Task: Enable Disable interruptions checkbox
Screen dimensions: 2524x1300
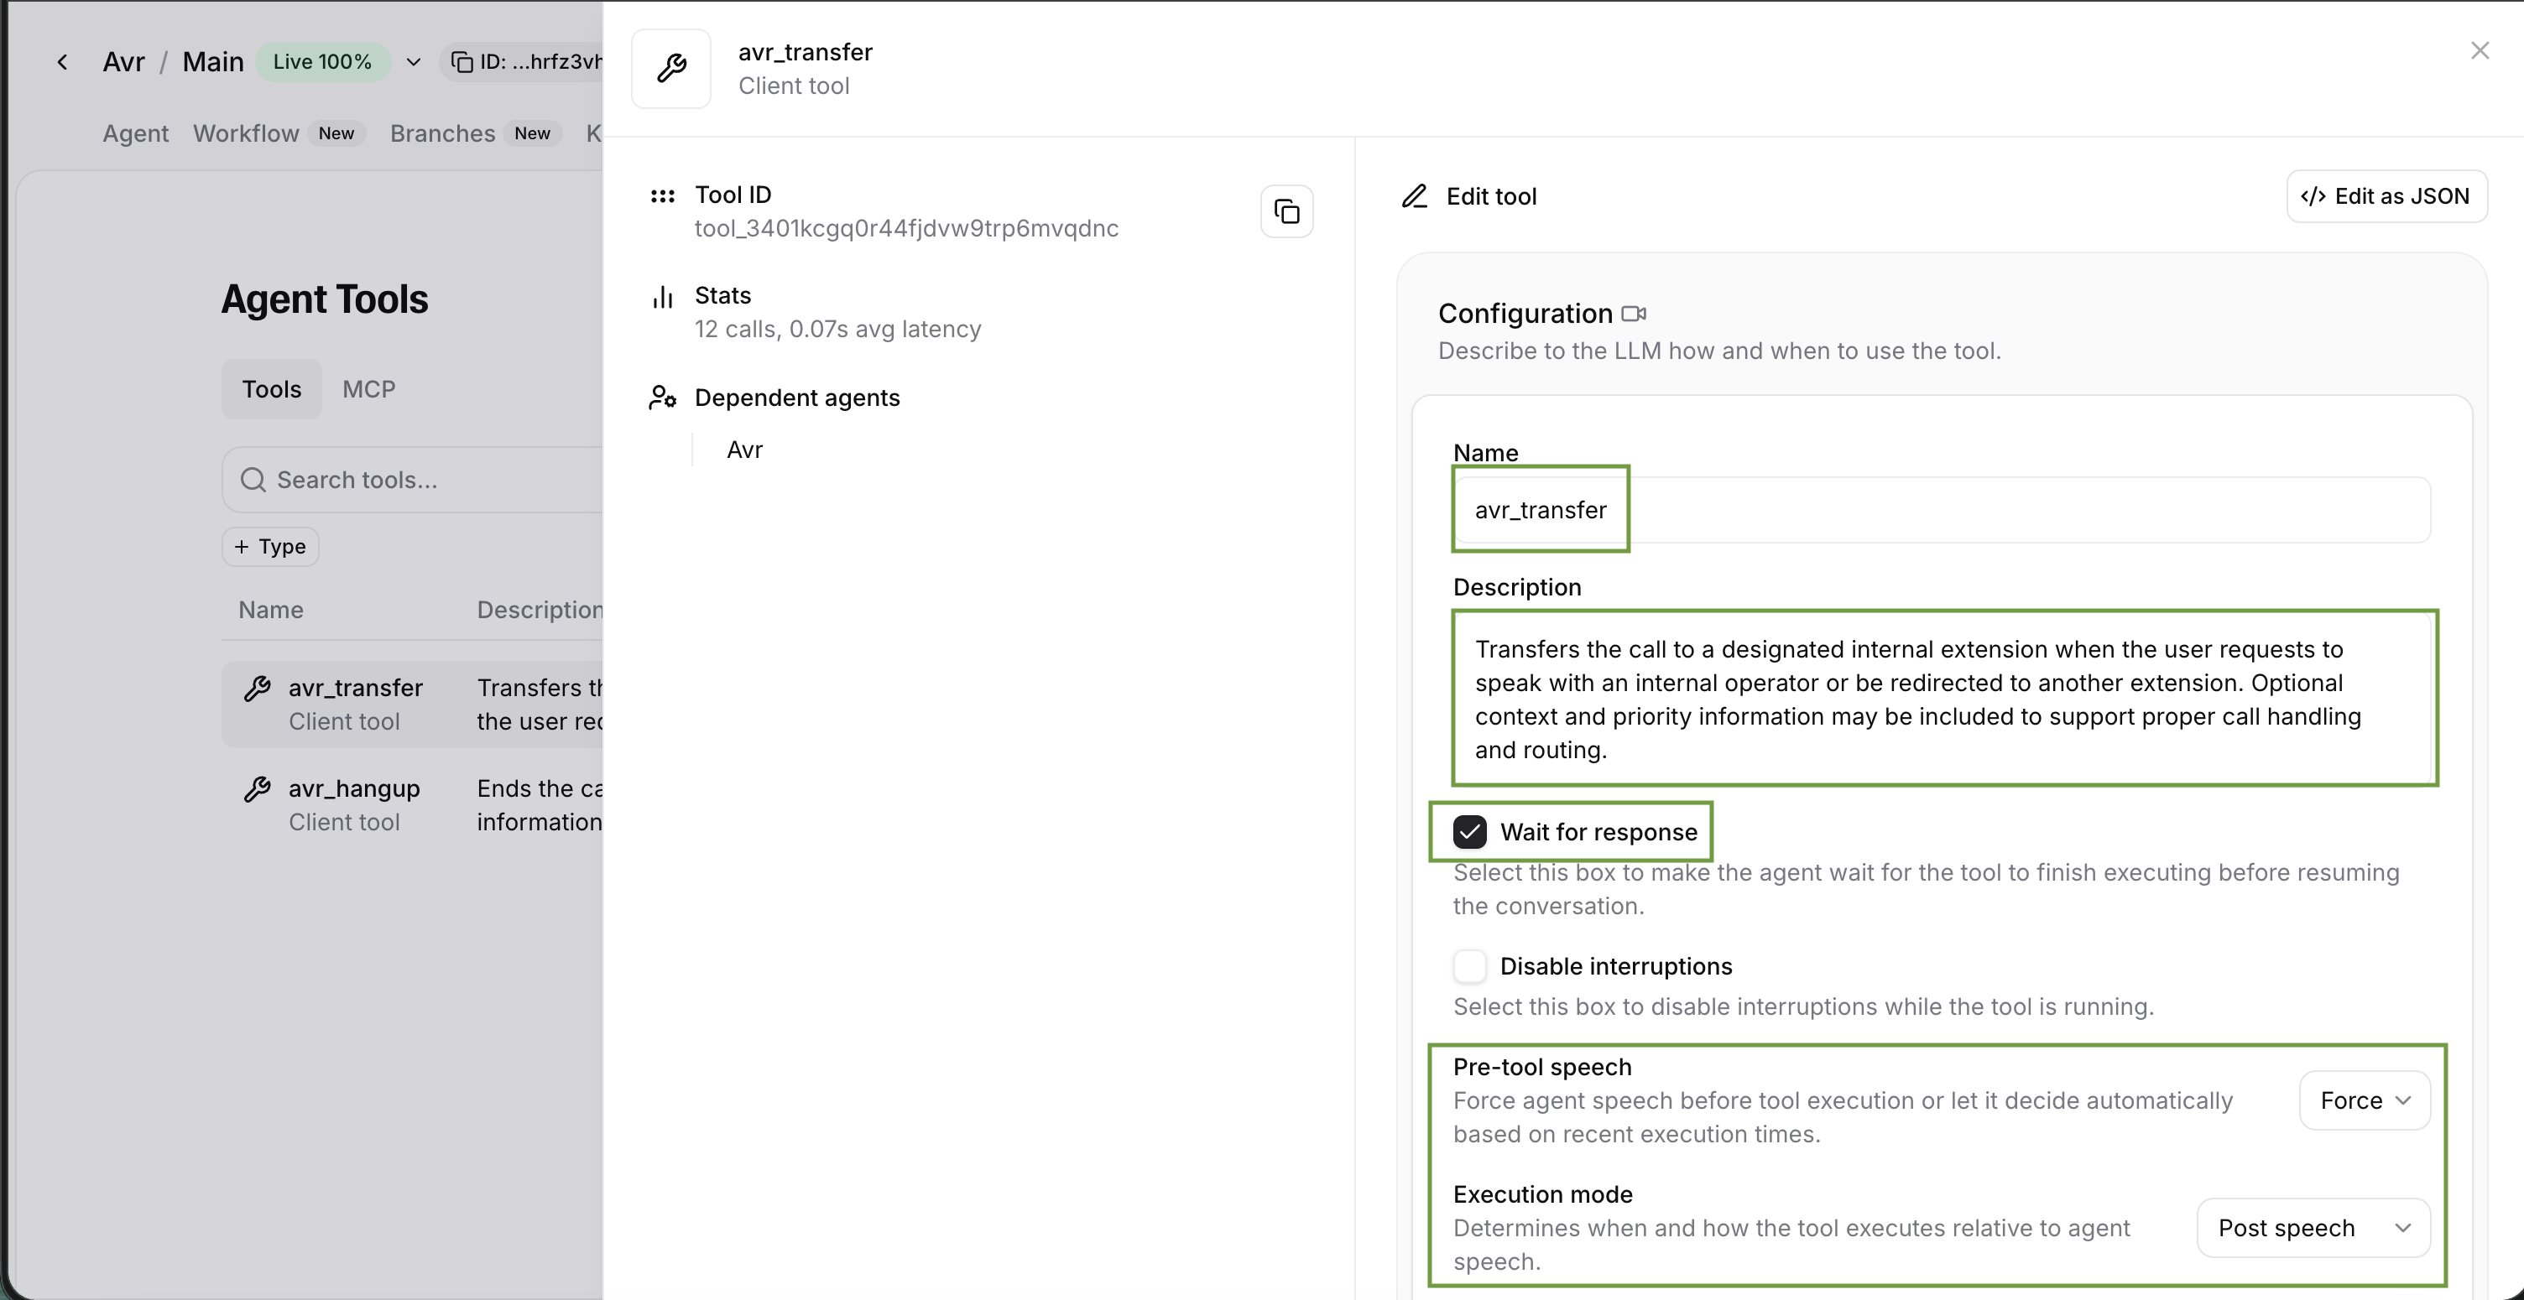Action: [x=1470, y=966]
